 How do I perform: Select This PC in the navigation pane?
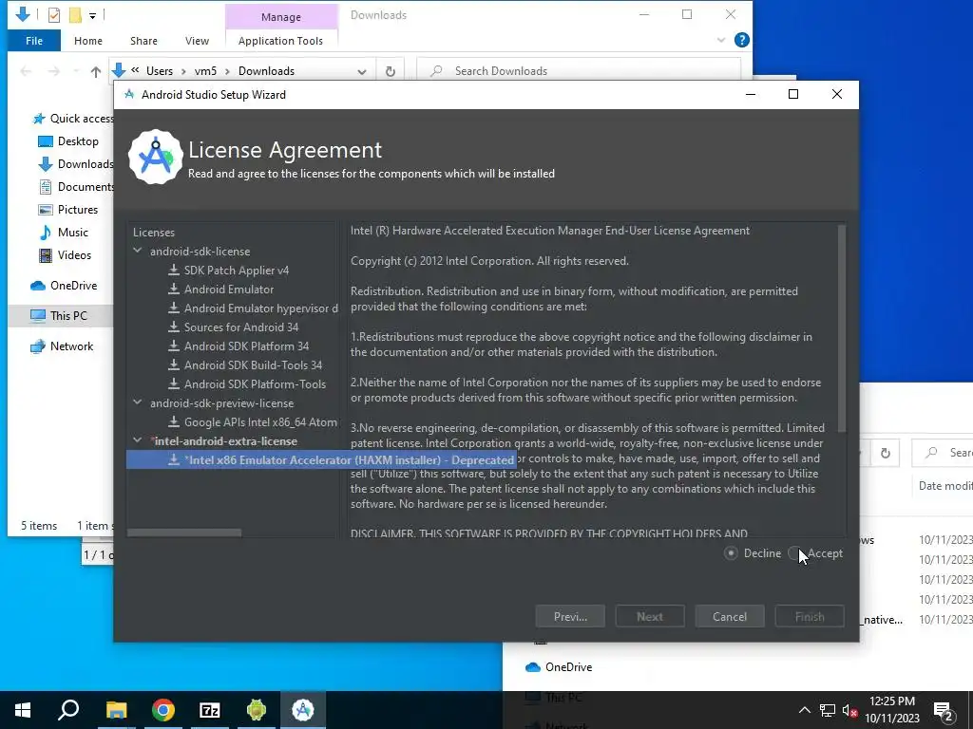point(61,315)
